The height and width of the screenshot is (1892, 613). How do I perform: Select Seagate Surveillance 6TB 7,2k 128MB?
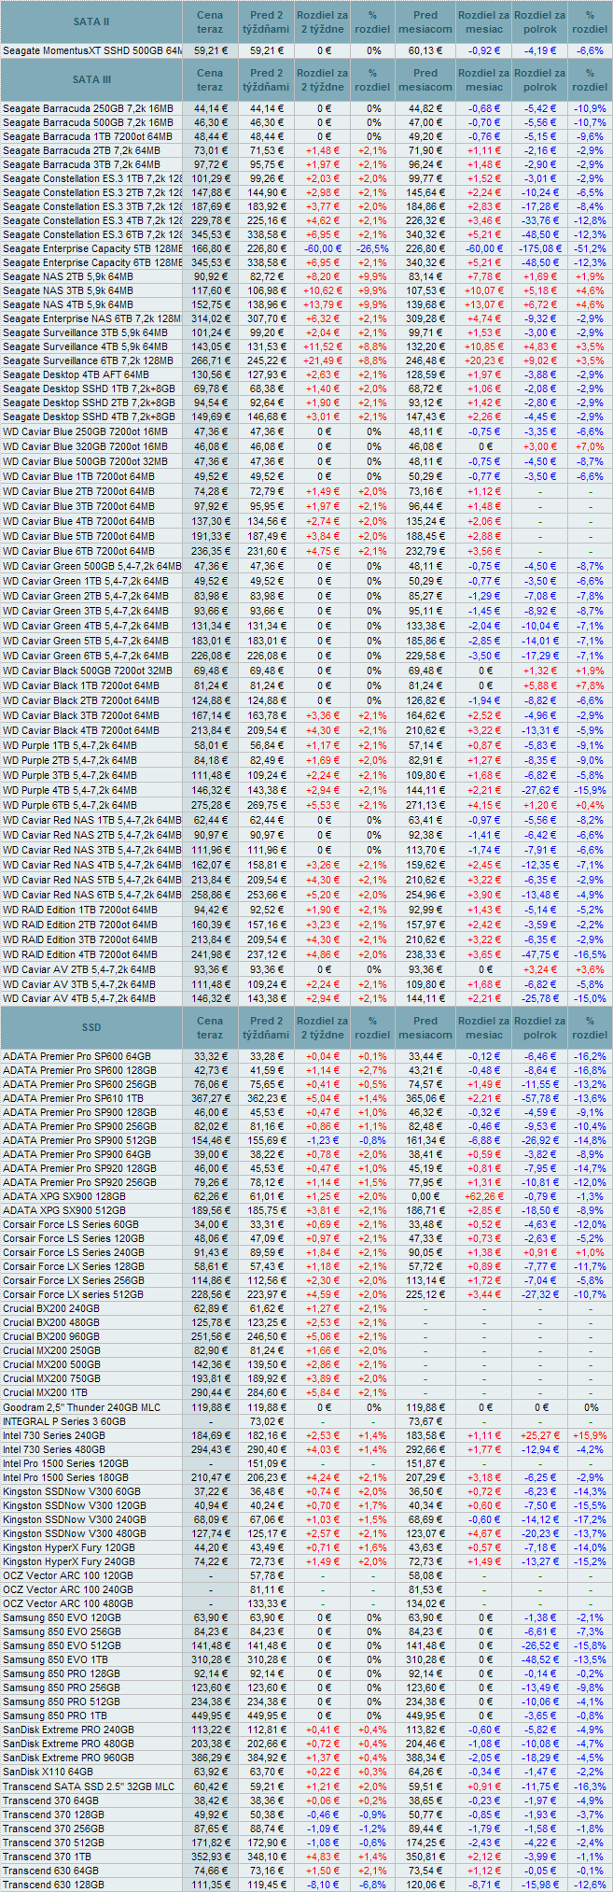coord(88,360)
